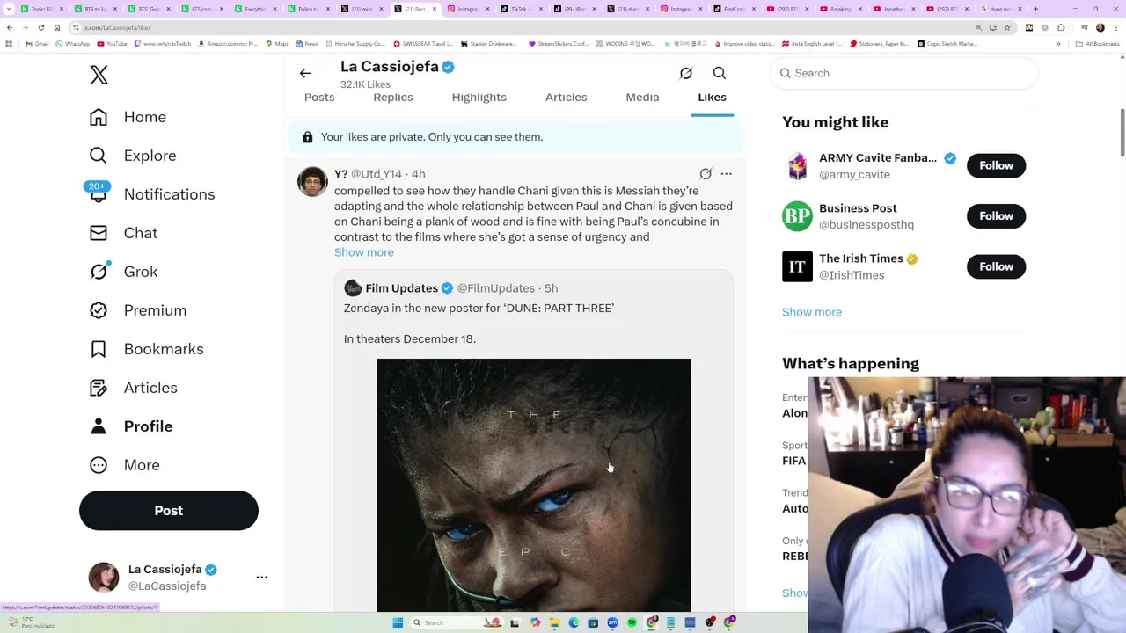1126x633 pixels.
Task: Click the @Utd_Y14 handle
Action: 377,174
